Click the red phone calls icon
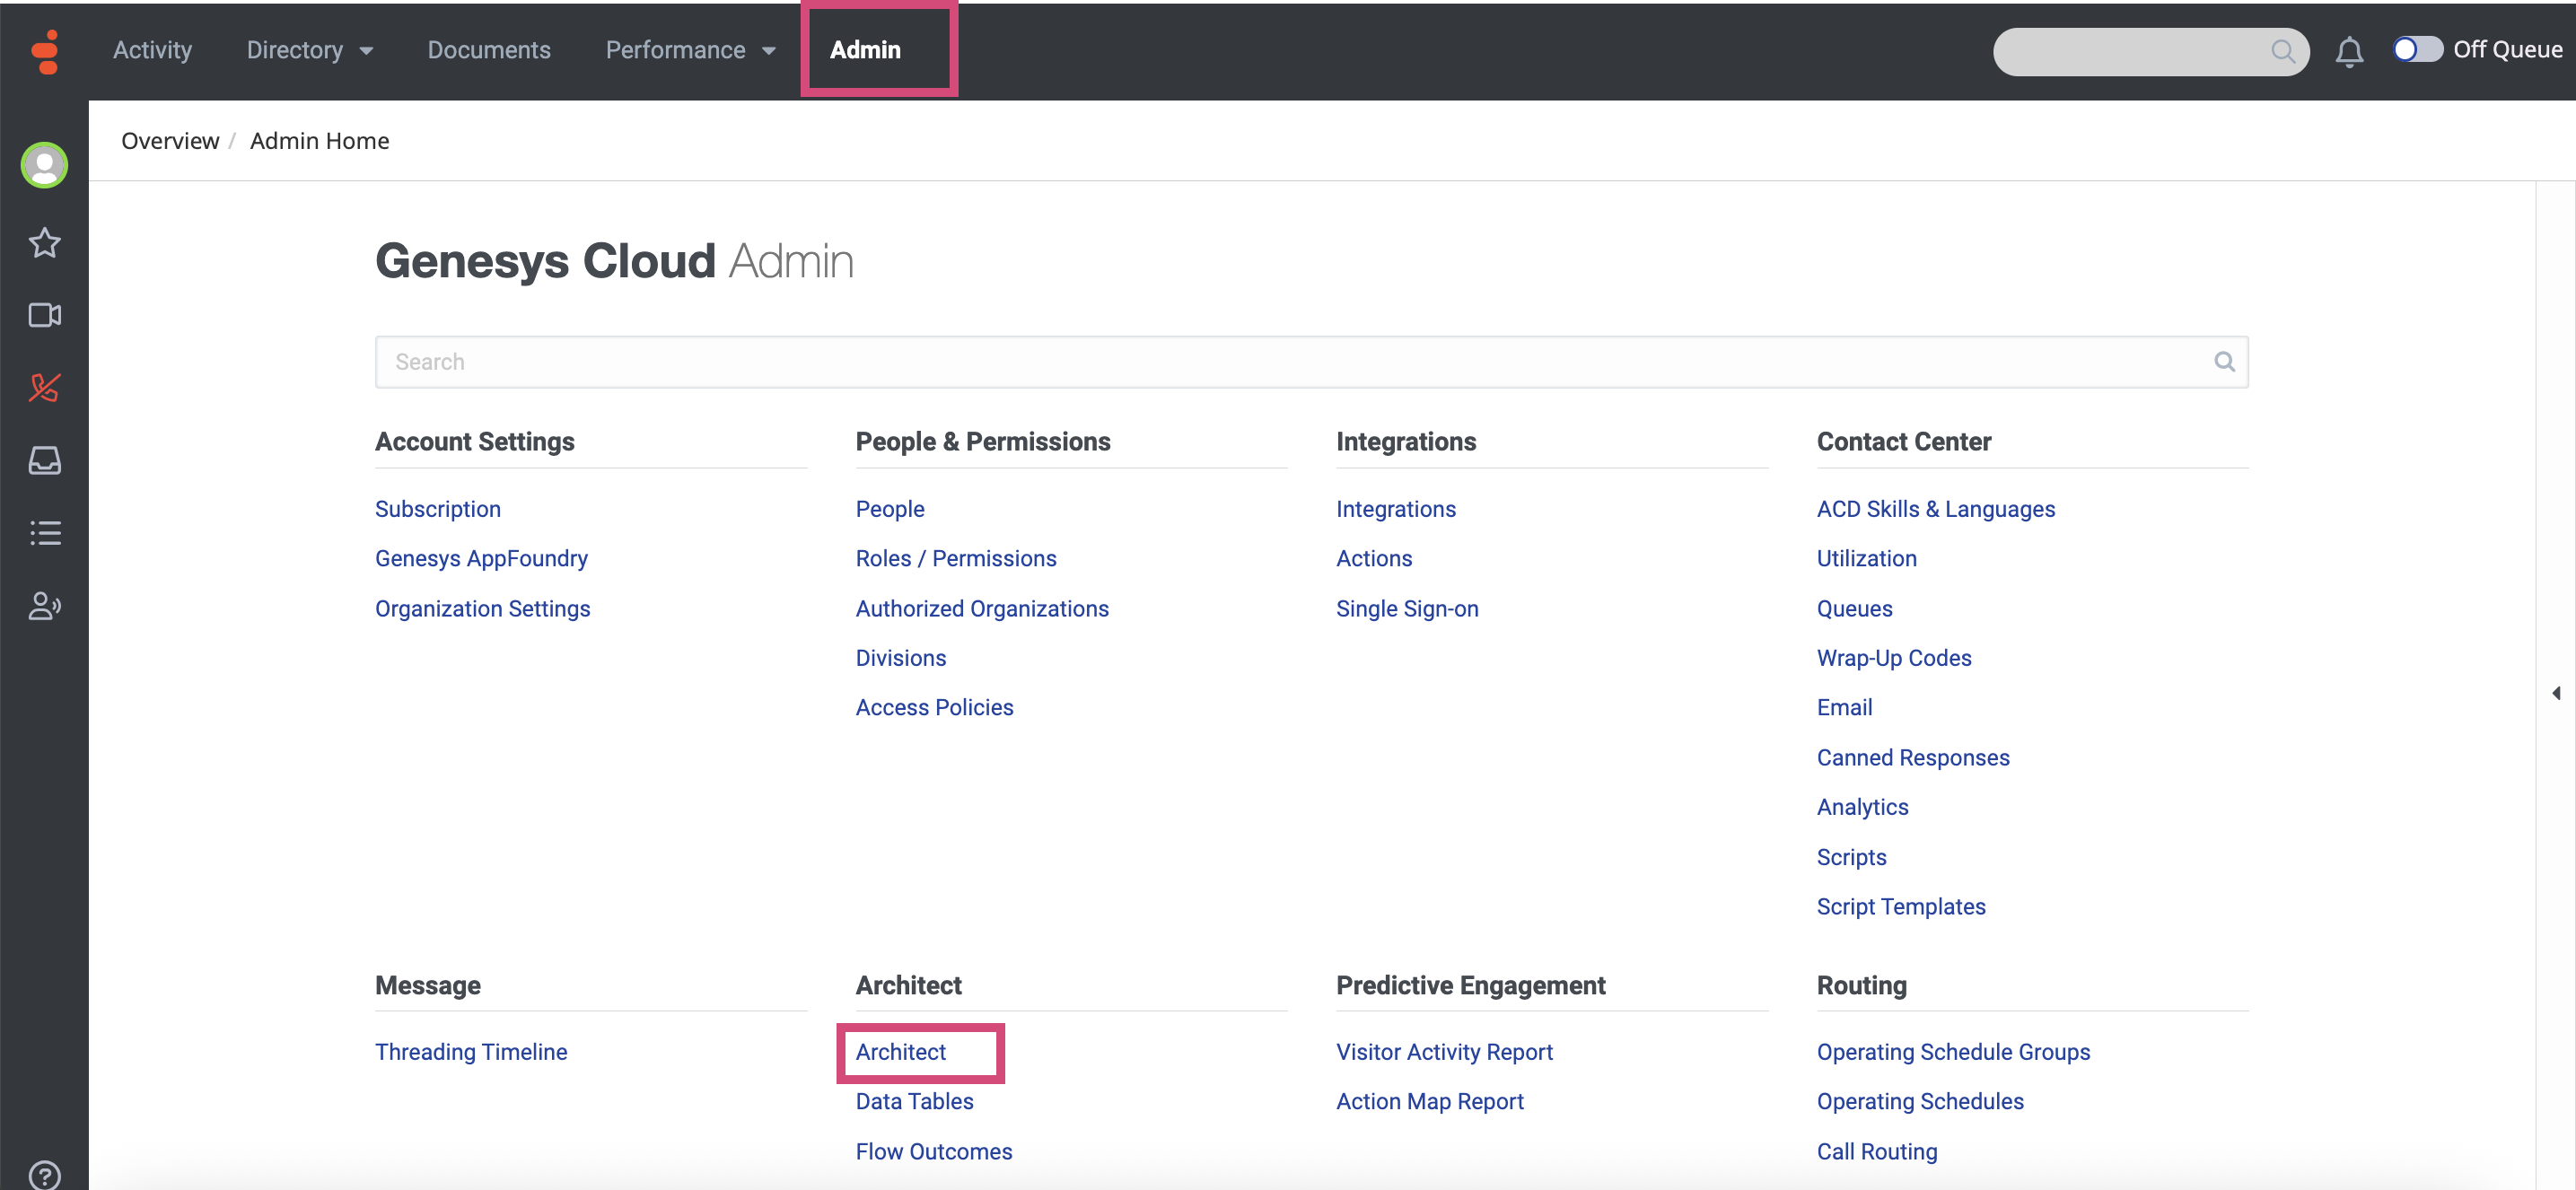The height and width of the screenshot is (1190, 2576). pyautogui.click(x=45, y=388)
